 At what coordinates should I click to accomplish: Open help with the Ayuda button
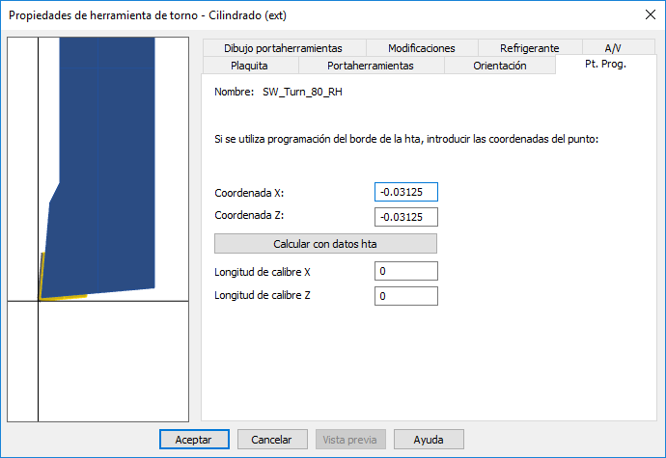pos(429,440)
